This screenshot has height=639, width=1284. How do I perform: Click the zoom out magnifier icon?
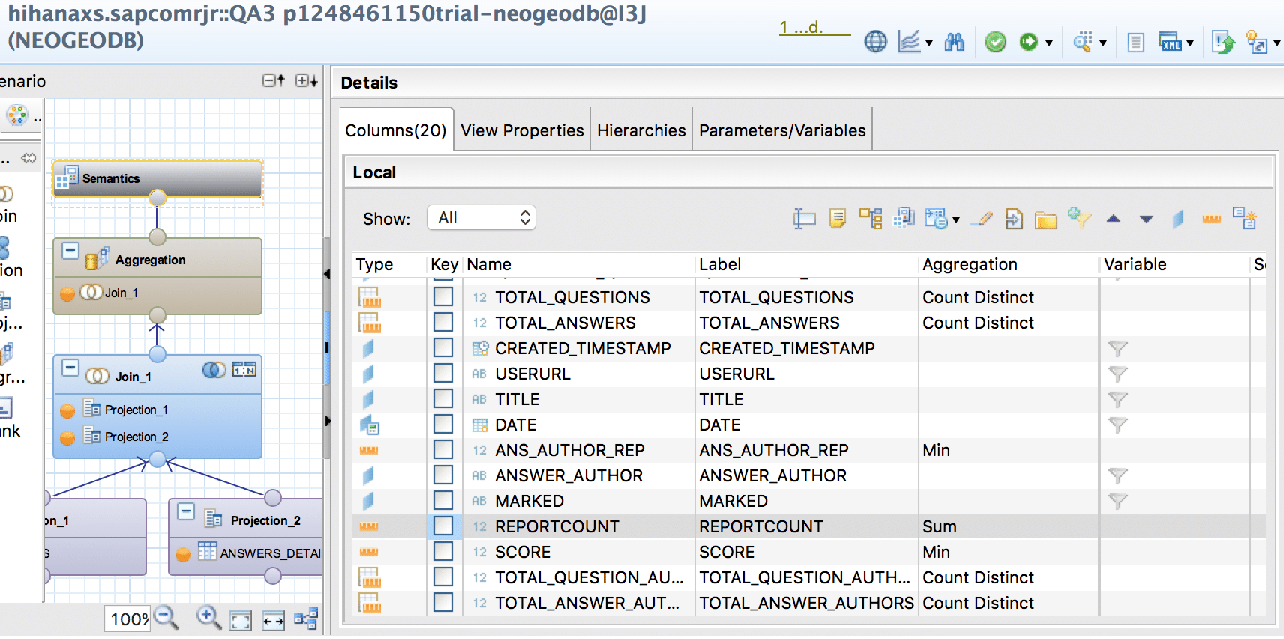pos(166,617)
